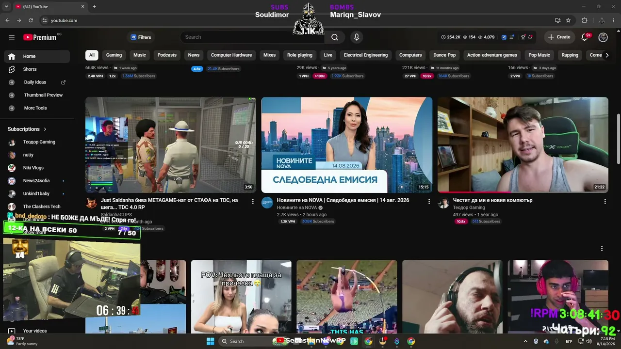The width and height of the screenshot is (621, 349).
Task: Open the vidIQ alerts bell icon
Action: tap(530, 37)
